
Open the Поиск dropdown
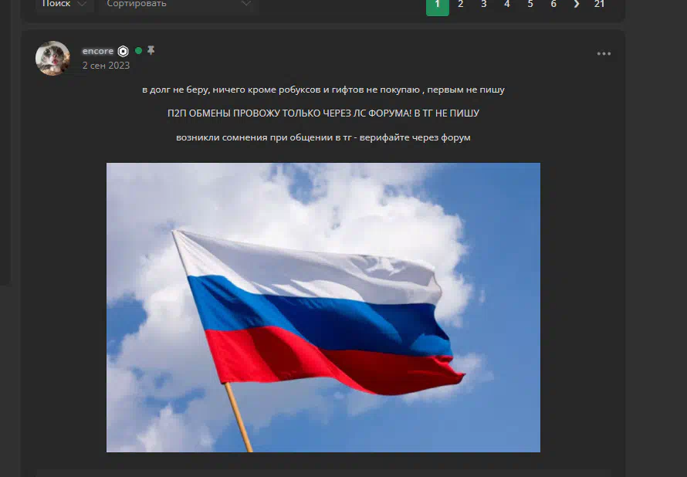click(64, 5)
